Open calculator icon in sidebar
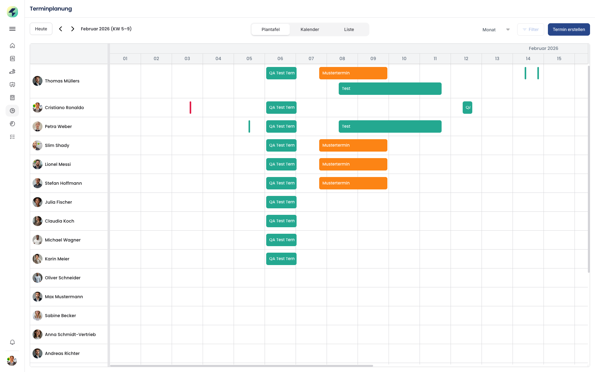The height and width of the screenshot is (372, 595). (12, 98)
